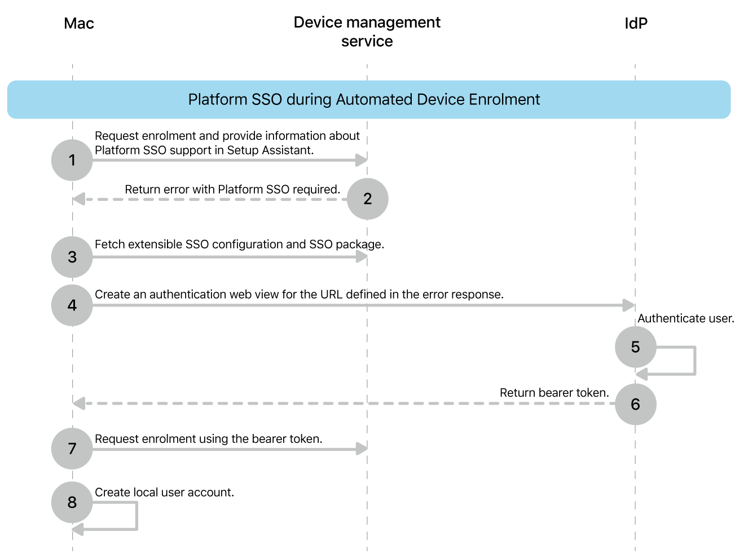Click the step 1 numbered circle
This screenshot has height=557, width=735.
(x=72, y=160)
